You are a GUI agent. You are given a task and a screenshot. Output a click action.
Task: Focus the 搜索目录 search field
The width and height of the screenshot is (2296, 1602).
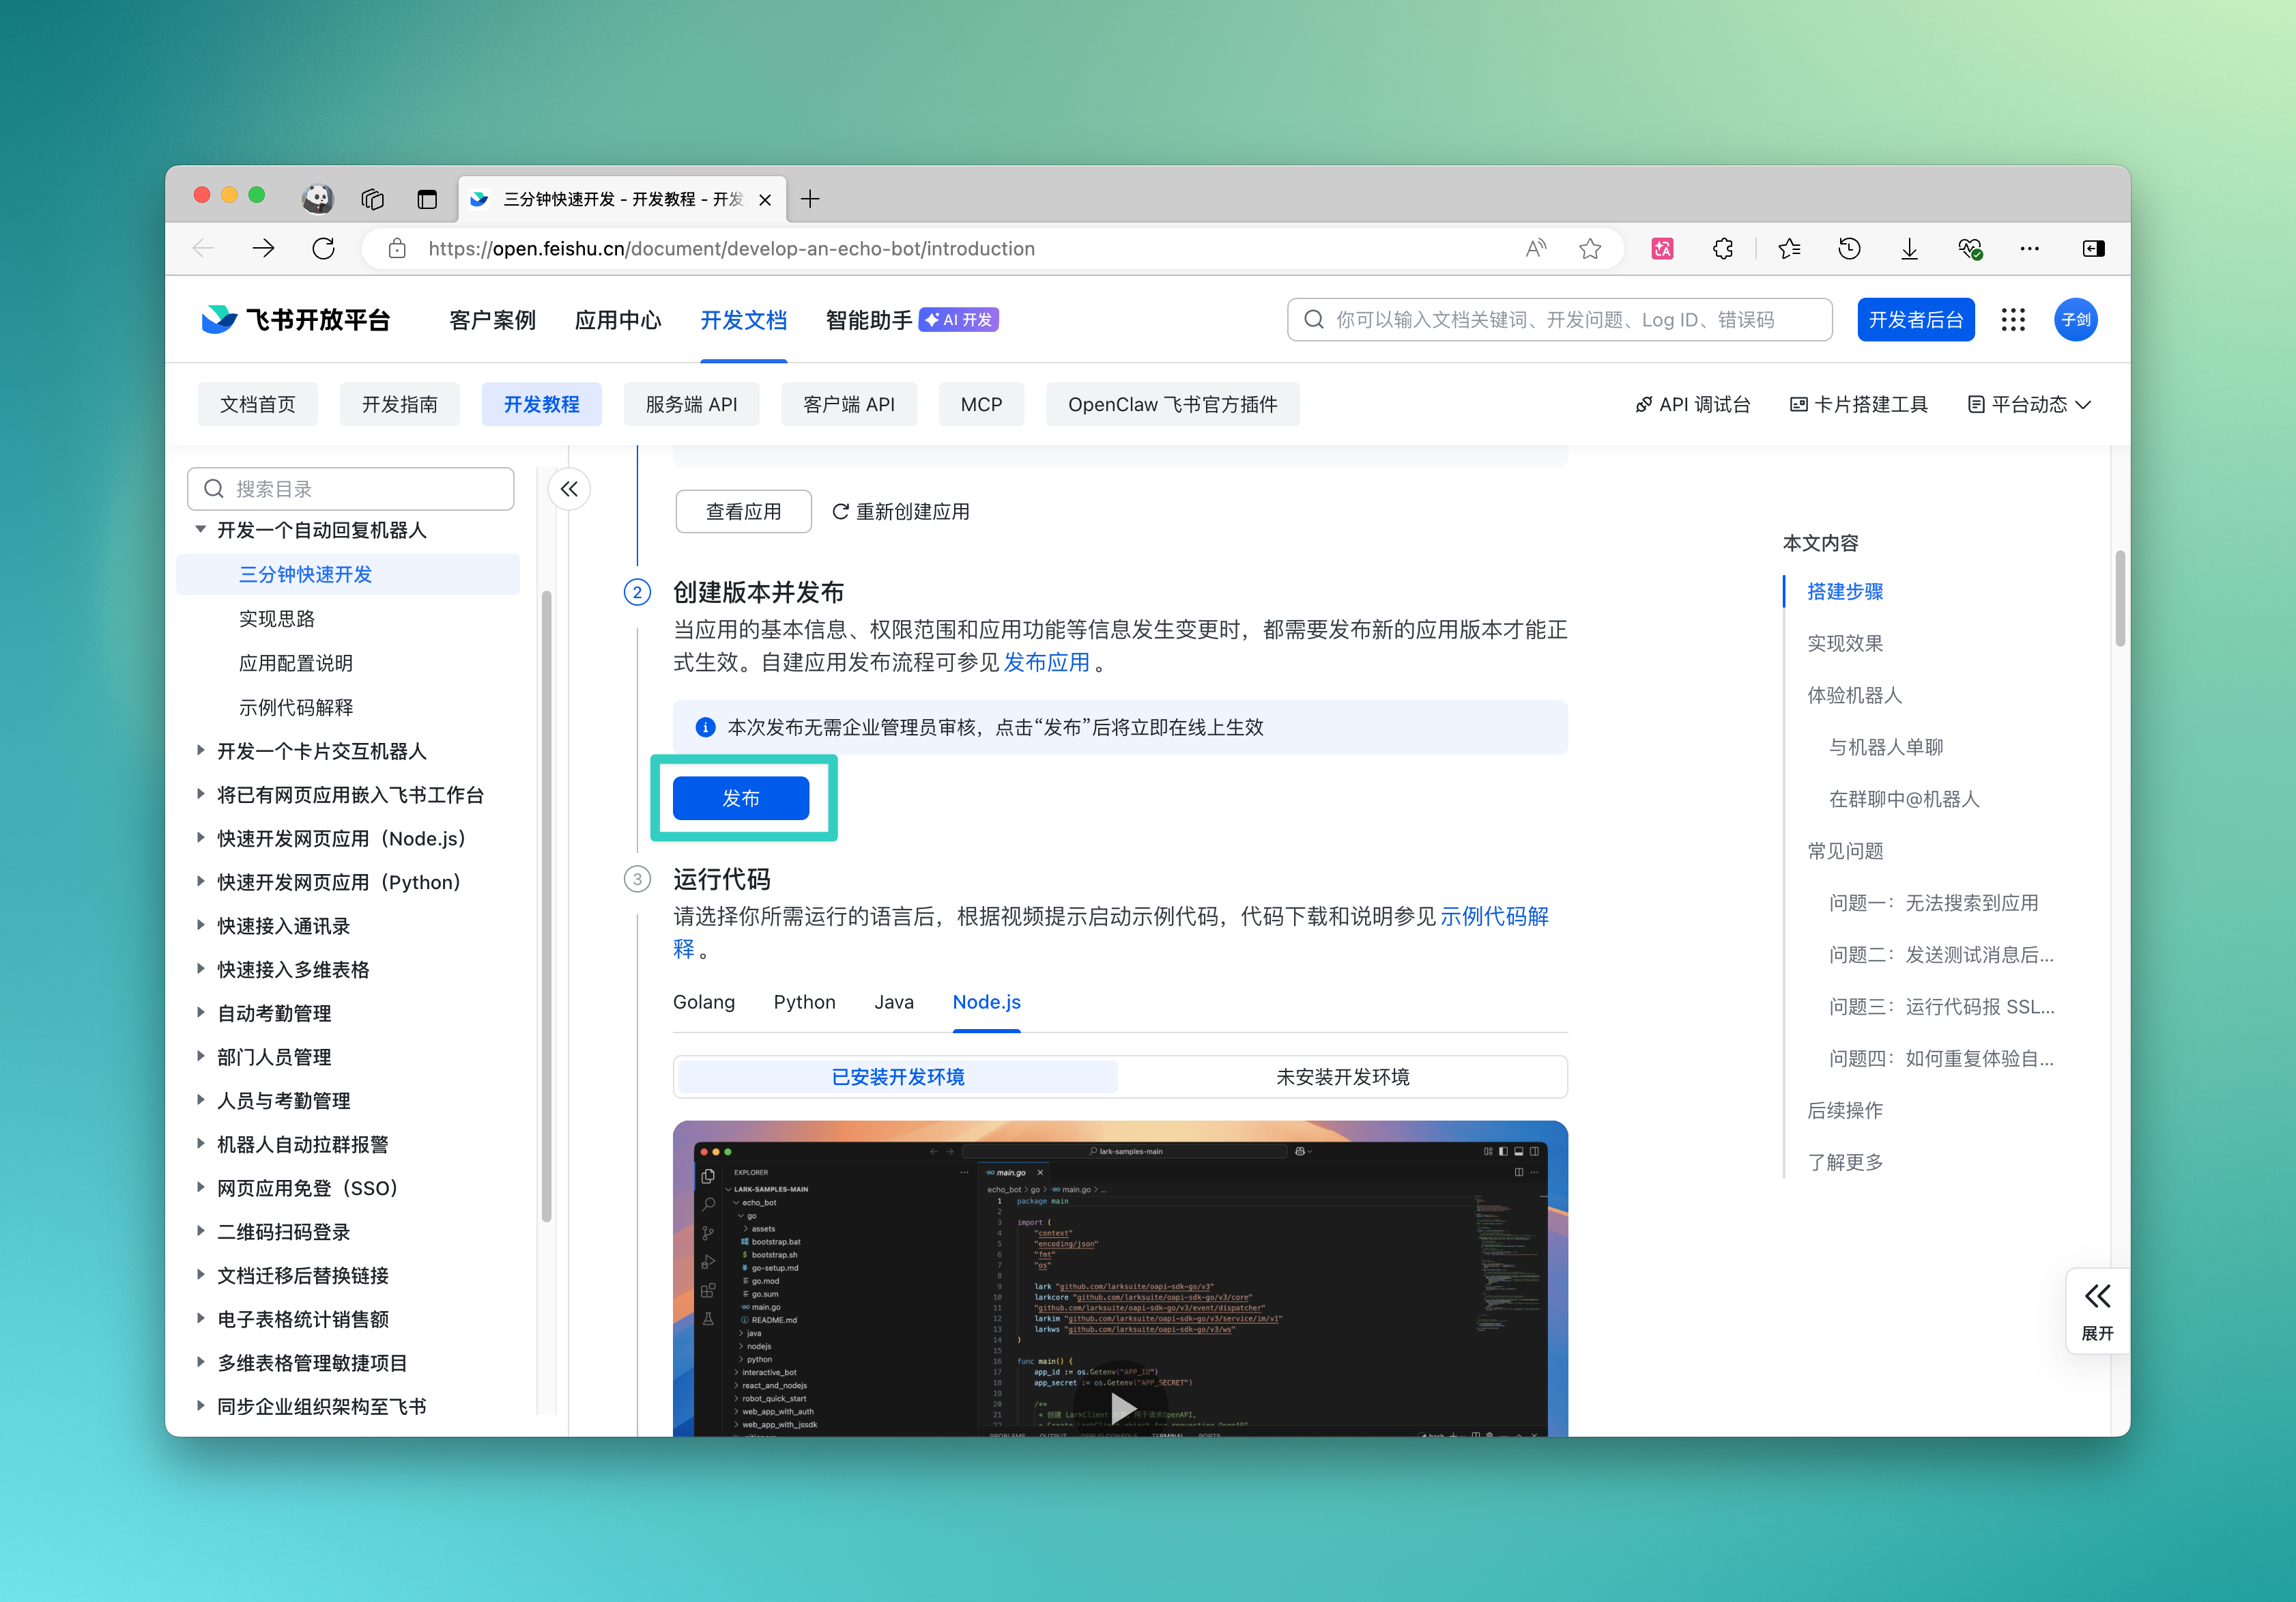[351, 488]
